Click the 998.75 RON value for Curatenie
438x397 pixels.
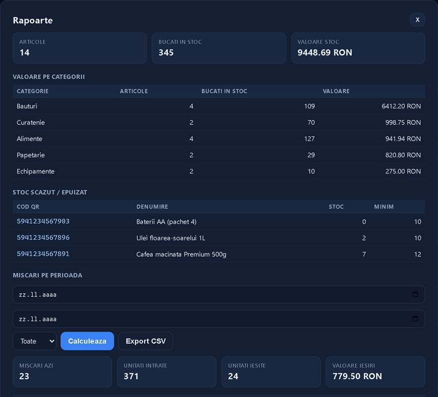(x=403, y=122)
